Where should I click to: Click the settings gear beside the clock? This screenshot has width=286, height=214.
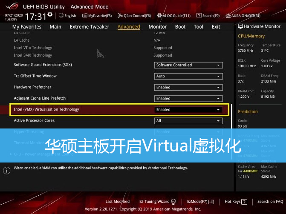[50, 15]
